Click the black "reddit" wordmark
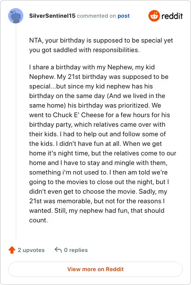Image resolution: width=191 pixels, height=285 pixels. (172, 16)
